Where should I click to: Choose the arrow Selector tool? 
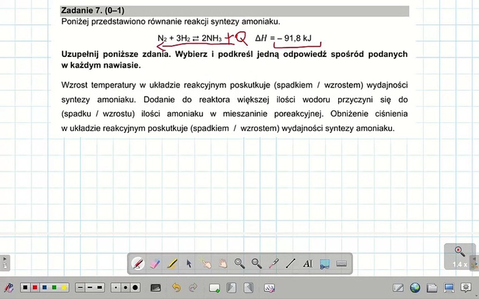pos(189,263)
